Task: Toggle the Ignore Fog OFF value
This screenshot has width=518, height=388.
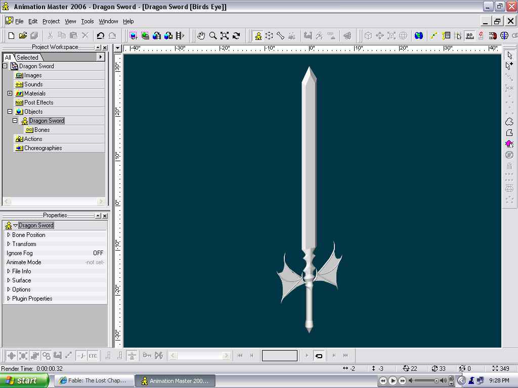Action: click(98, 253)
